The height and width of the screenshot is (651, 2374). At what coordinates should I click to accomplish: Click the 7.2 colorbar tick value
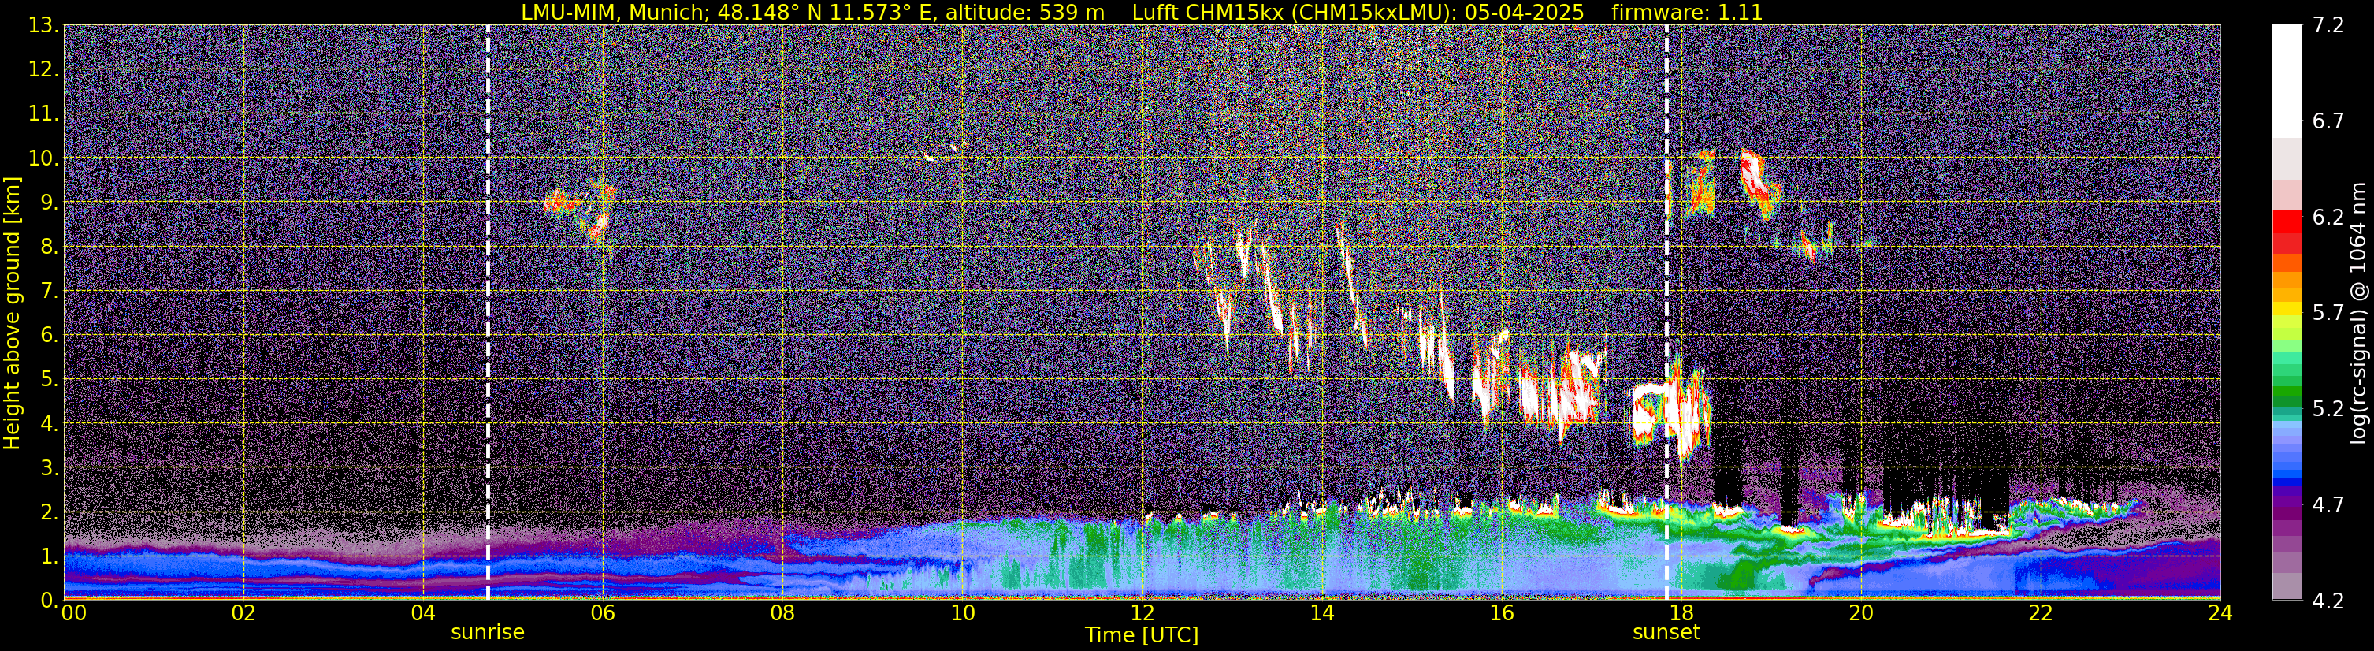click(2328, 25)
